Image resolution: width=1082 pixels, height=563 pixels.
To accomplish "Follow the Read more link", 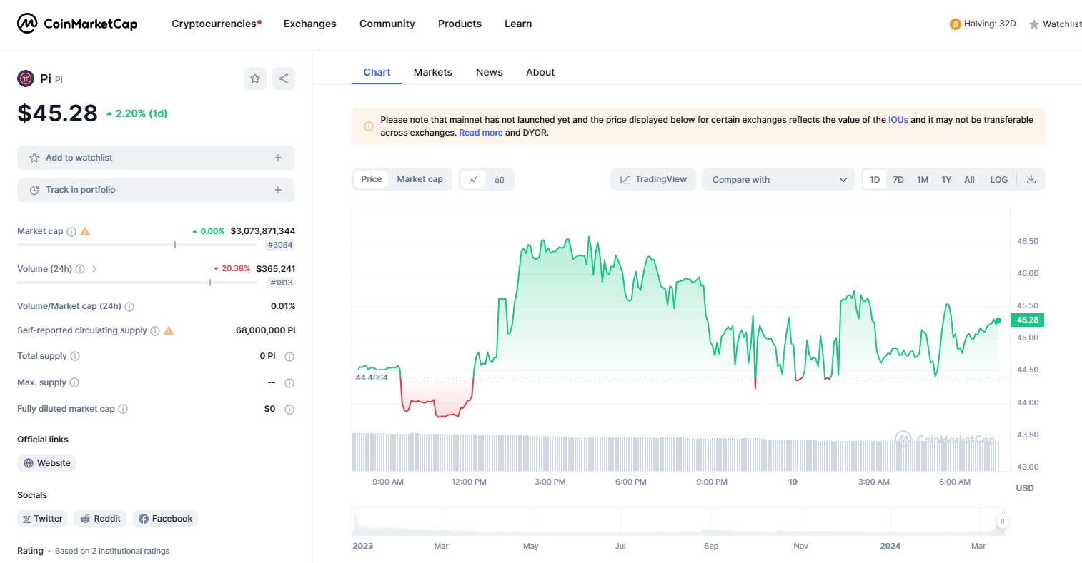I will point(480,133).
